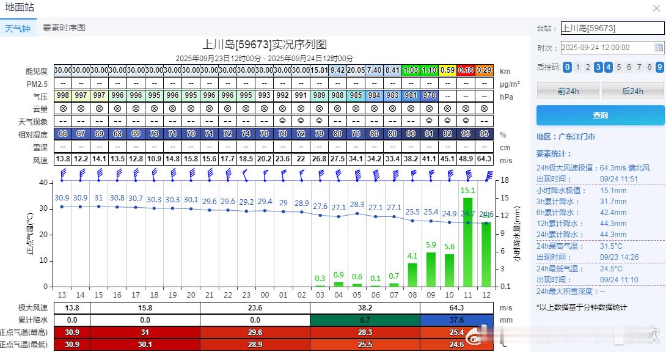Toggle quality control code 2
This screenshot has width=666, height=352.
tap(588, 67)
